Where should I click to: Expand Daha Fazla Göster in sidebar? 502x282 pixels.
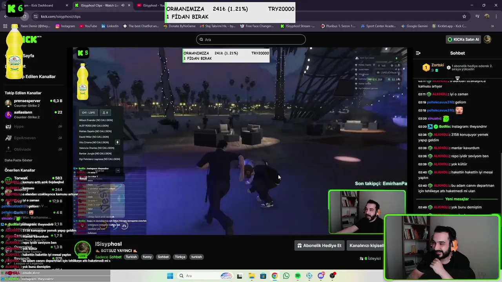point(18,160)
